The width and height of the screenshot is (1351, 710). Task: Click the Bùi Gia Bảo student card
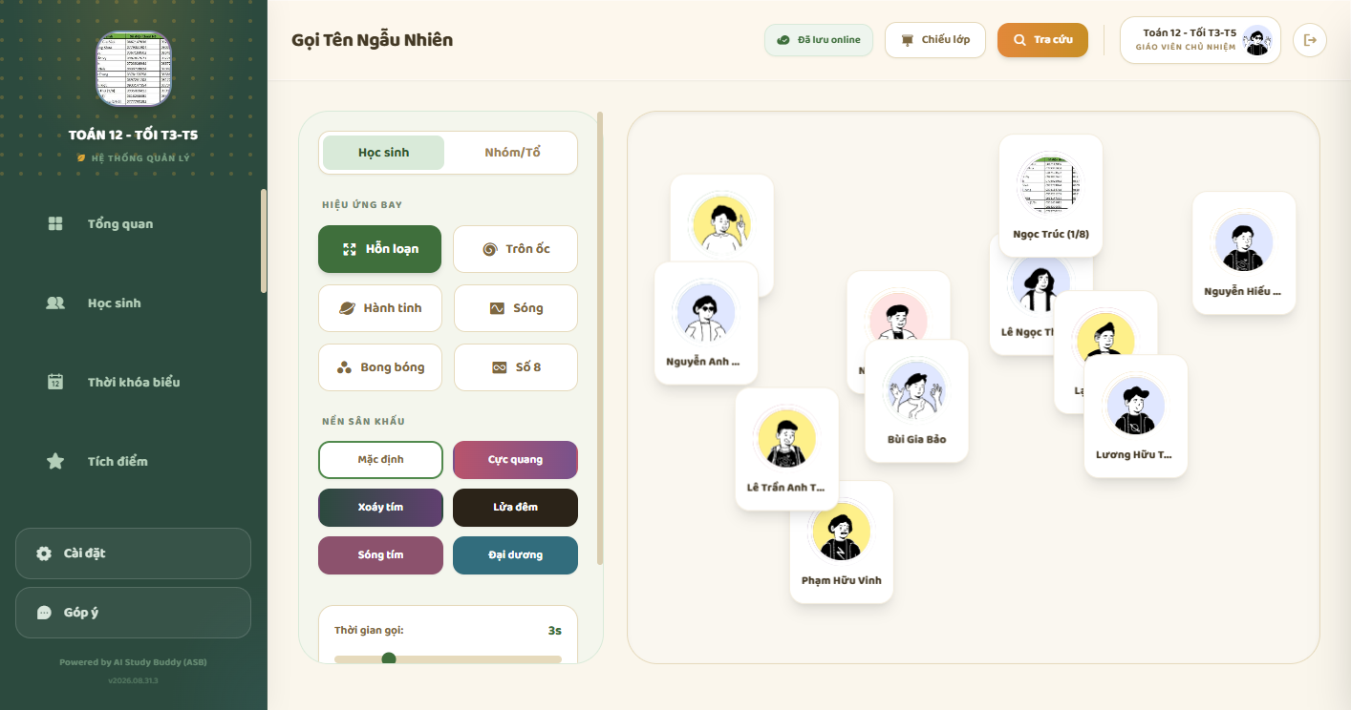coord(916,402)
